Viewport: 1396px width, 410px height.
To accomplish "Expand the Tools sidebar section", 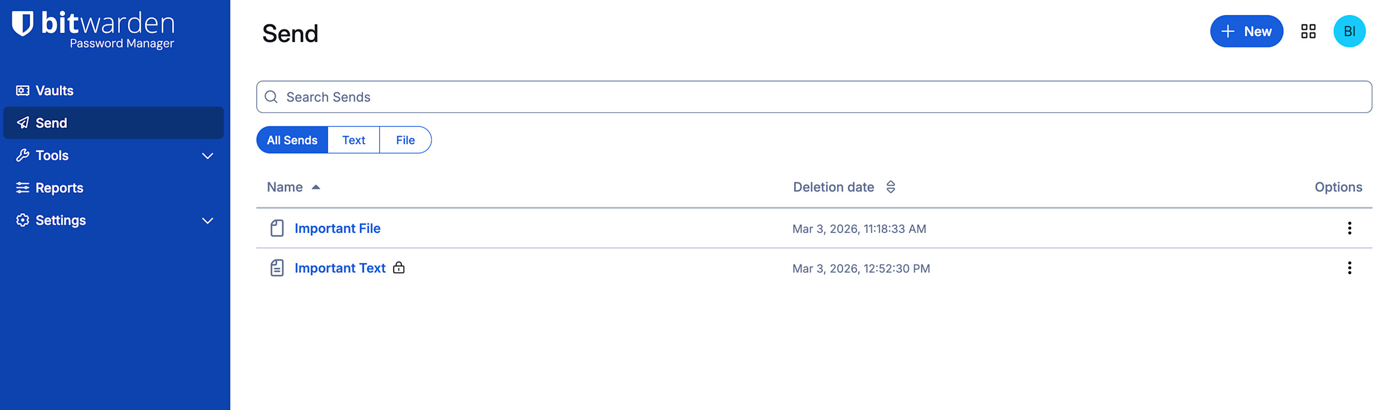I will click(207, 156).
